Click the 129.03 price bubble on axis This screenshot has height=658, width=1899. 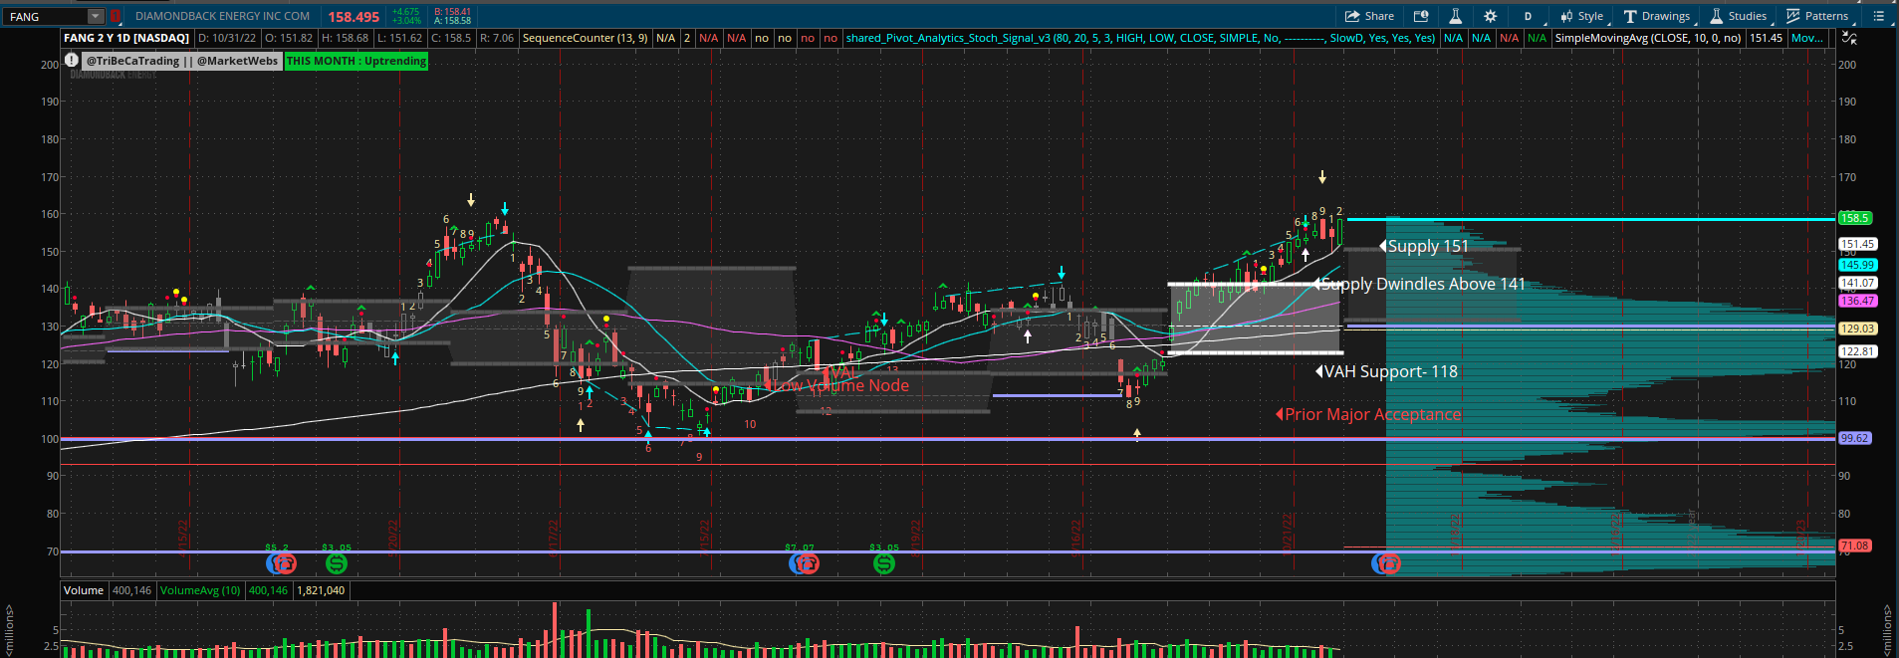[x=1857, y=329]
